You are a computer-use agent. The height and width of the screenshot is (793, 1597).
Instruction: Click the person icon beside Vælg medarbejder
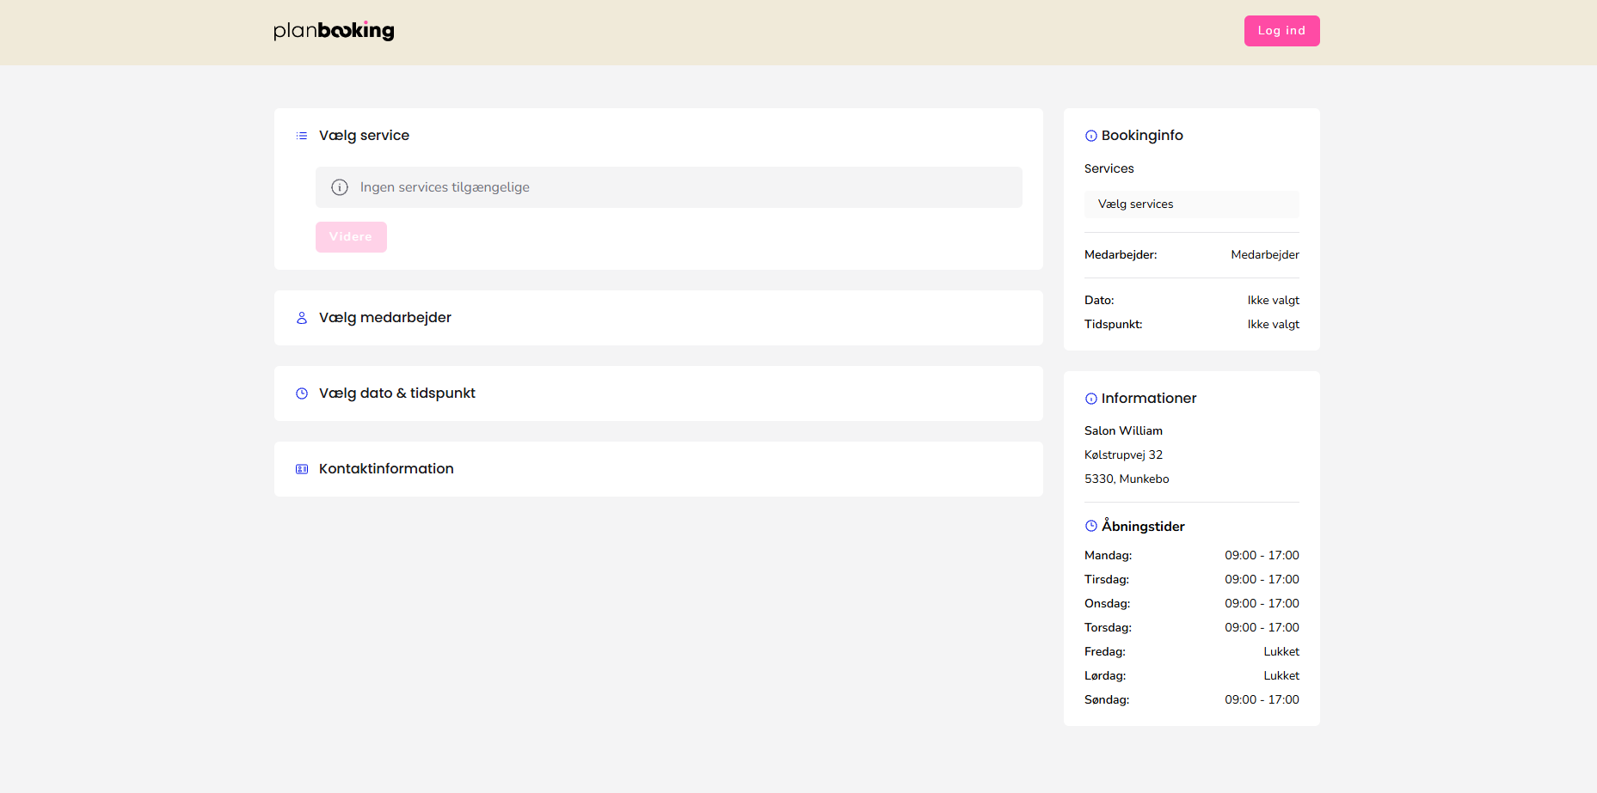click(x=302, y=318)
